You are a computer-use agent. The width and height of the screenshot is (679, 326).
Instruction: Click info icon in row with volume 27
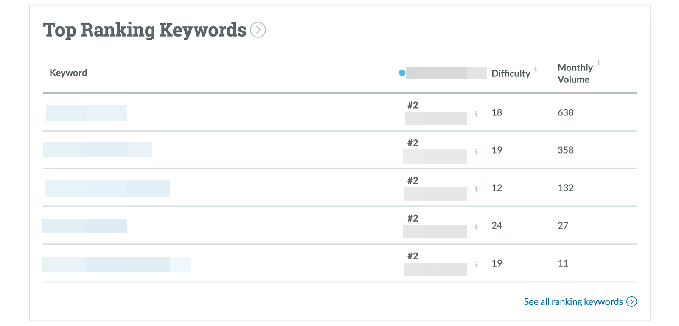click(476, 227)
